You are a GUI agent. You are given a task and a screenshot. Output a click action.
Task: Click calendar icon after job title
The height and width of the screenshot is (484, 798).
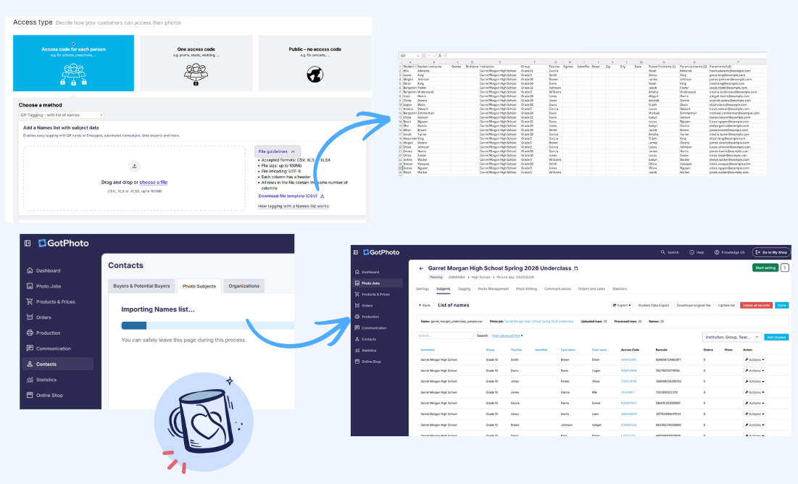tap(576, 268)
